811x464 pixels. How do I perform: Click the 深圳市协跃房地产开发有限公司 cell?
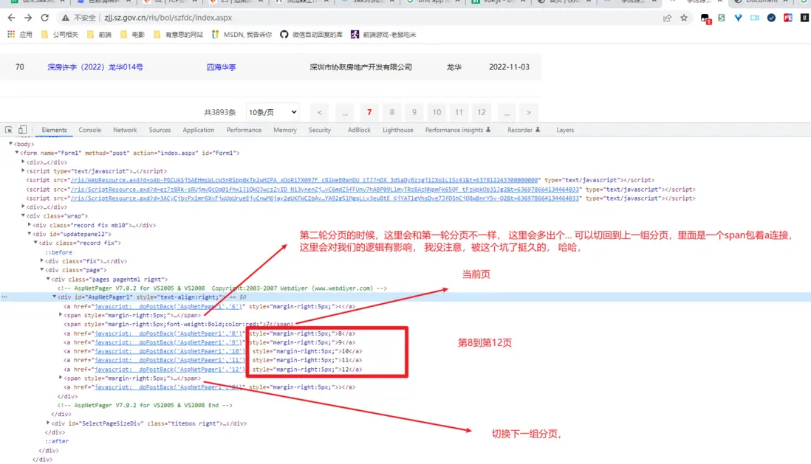(x=361, y=67)
